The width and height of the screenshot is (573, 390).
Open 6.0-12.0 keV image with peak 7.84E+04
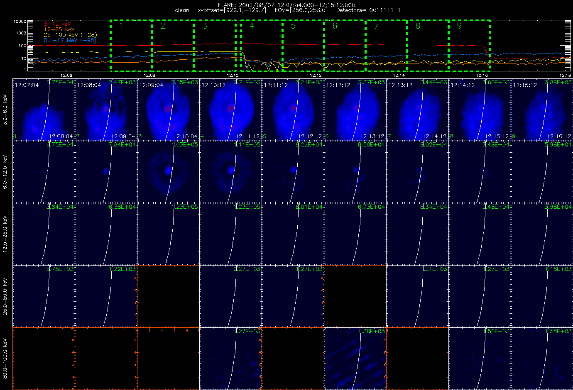[106, 171]
